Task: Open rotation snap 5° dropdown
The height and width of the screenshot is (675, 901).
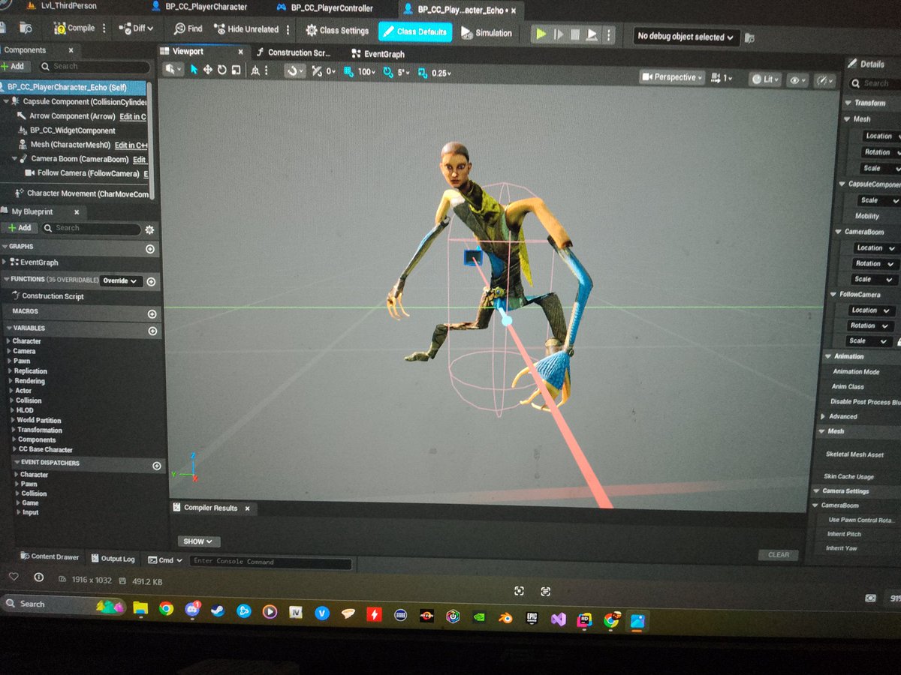Action: (404, 73)
